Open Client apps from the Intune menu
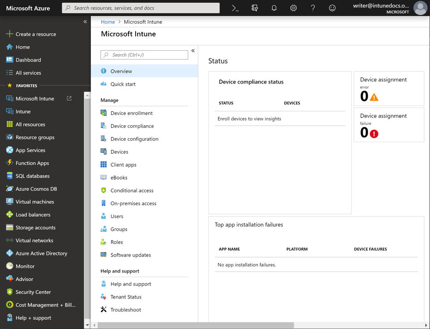This screenshot has height=329, width=430. pyautogui.click(x=123, y=164)
